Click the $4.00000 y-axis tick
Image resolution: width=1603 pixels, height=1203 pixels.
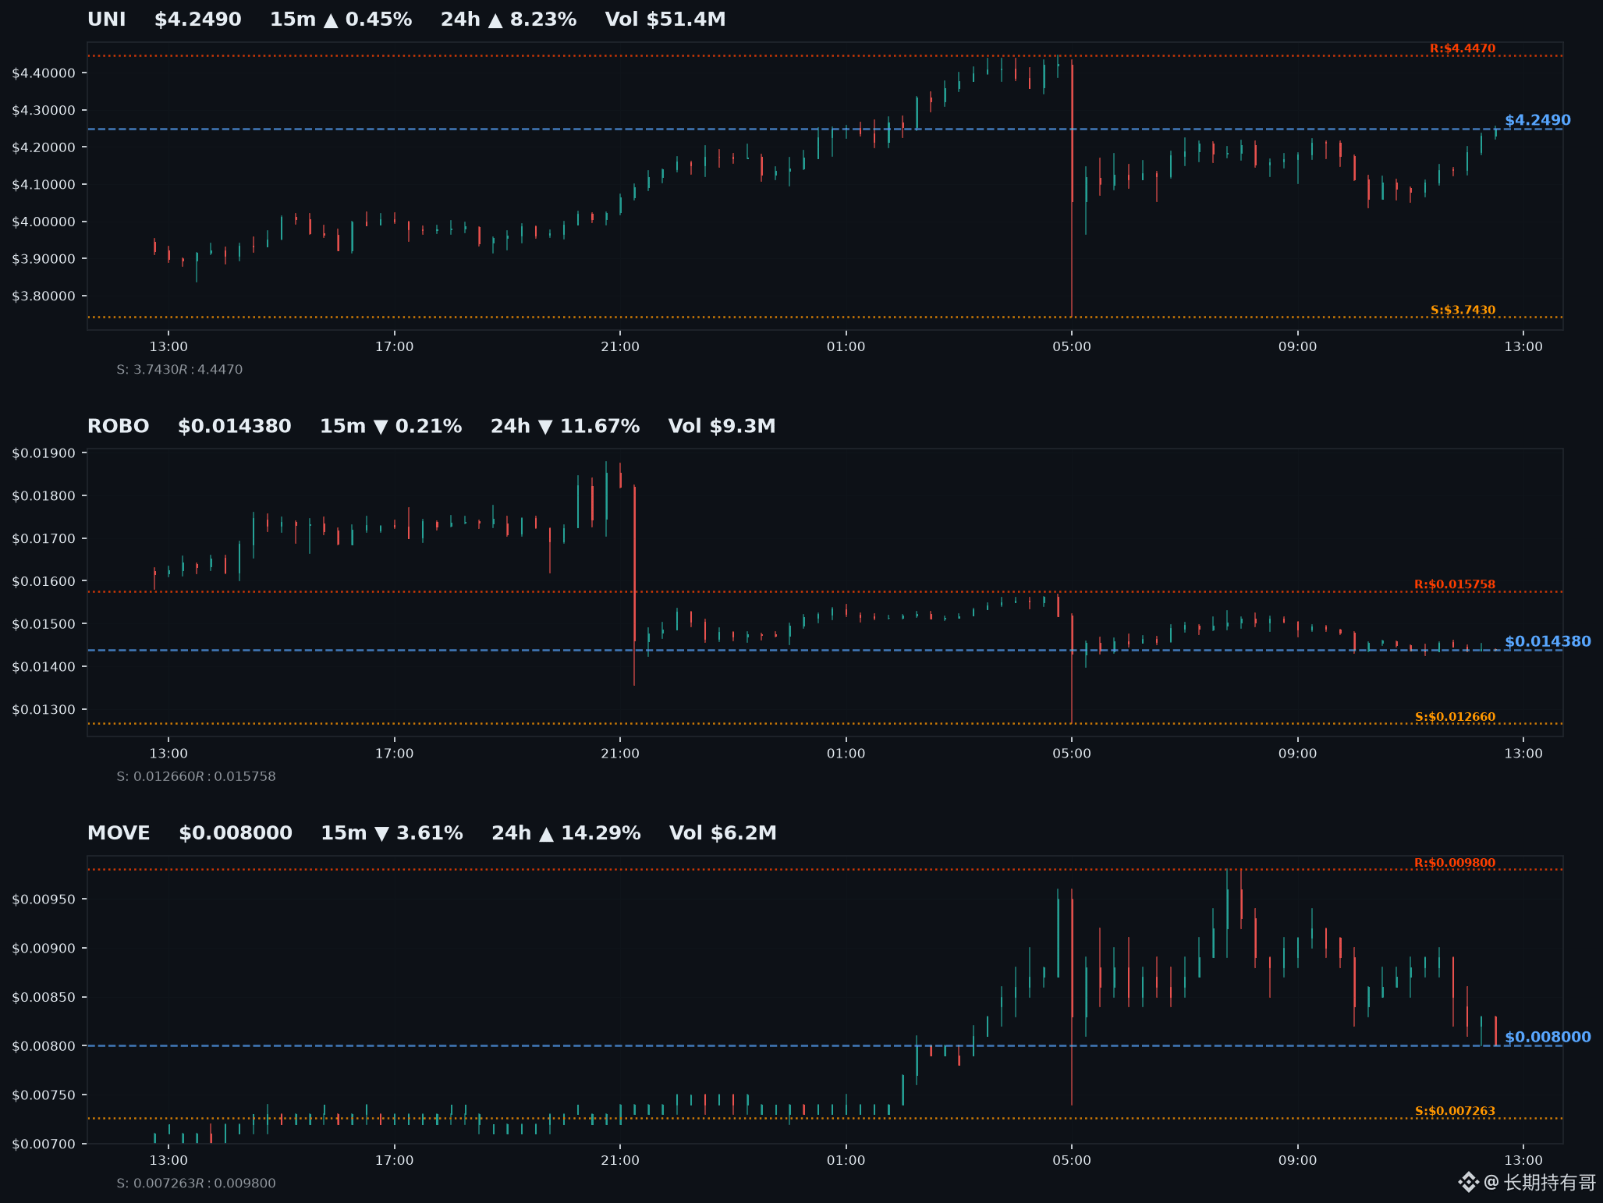pyautogui.click(x=44, y=222)
